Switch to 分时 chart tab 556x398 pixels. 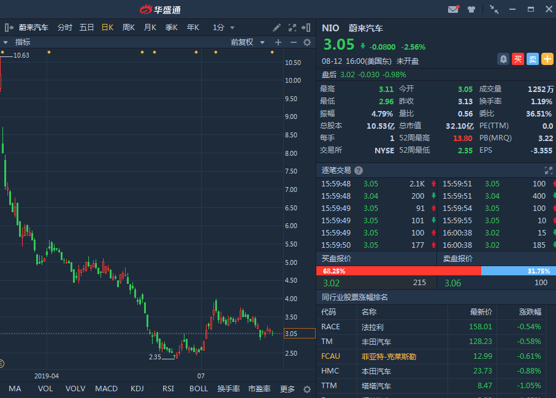pyautogui.click(x=64, y=28)
